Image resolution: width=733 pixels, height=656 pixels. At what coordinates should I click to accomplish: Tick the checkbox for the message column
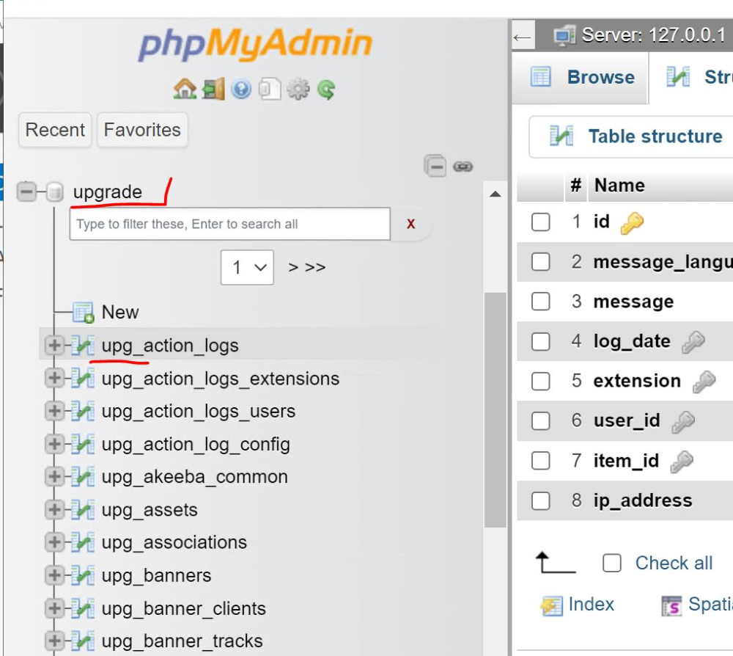[540, 302]
